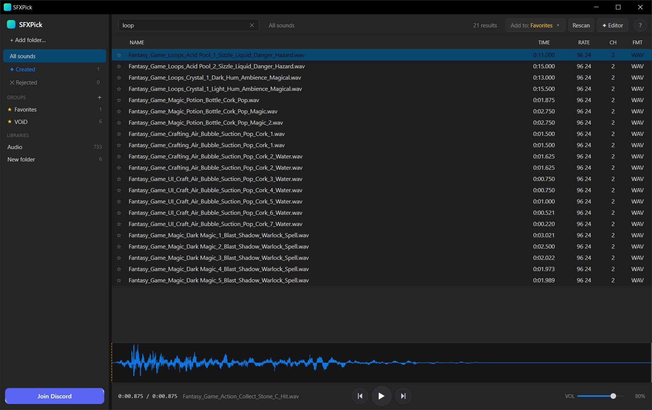Select Pop_Cork_7_Water.wav row
This screenshot has width=652, height=410.
tap(381, 224)
